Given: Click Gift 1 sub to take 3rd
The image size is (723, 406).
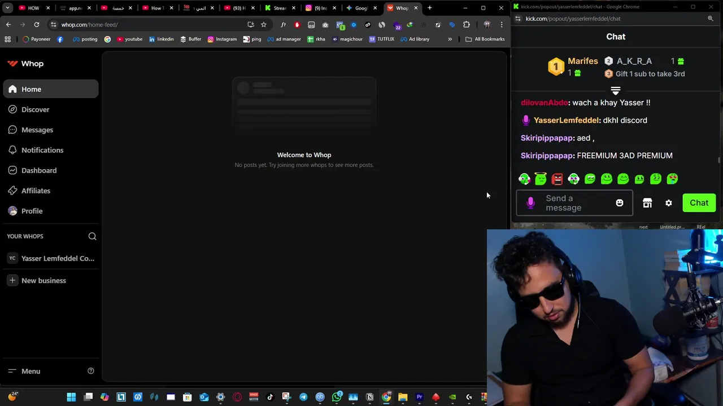Looking at the screenshot, I should click(x=650, y=74).
